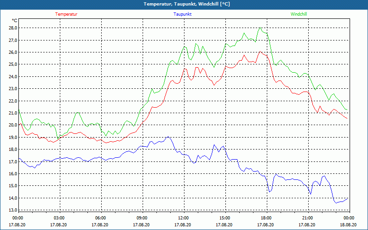Select the 18,0 y-axis value
Image resolution: width=368 pixels, height=230 pixels.
coord(13,149)
